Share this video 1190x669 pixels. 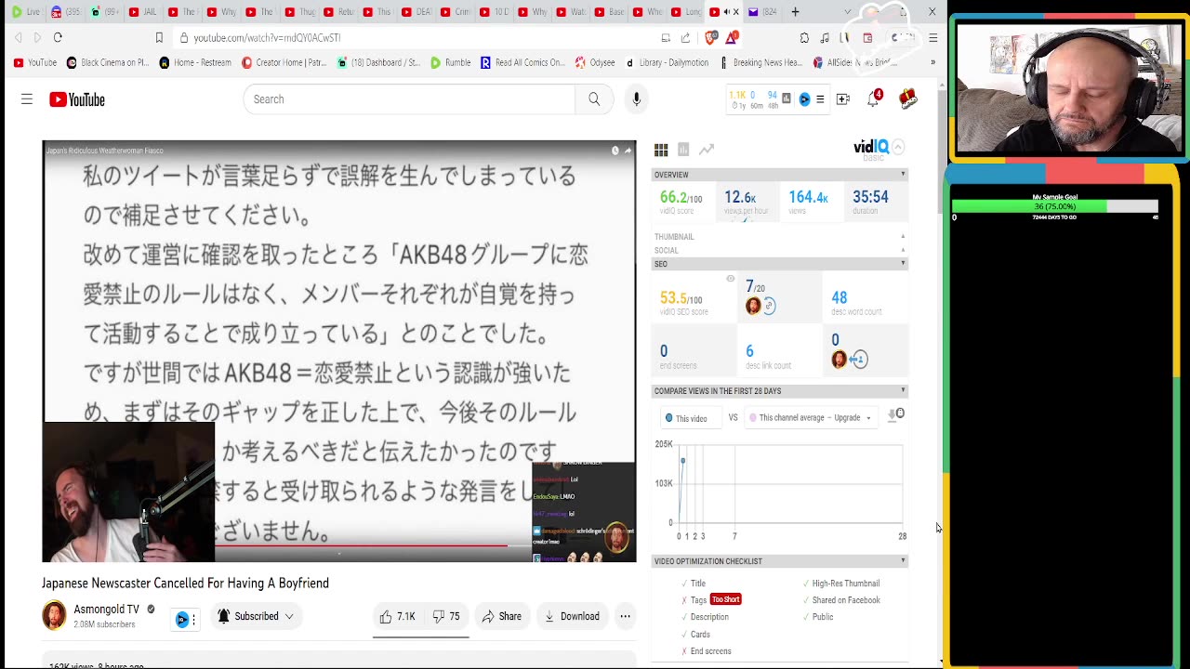(x=501, y=616)
